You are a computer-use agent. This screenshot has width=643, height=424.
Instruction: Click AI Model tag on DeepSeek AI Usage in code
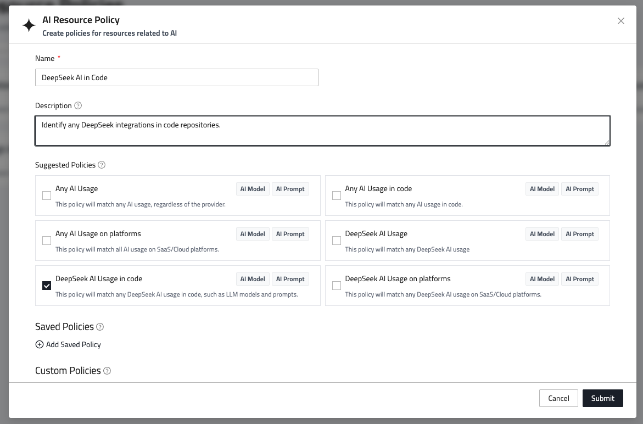[253, 279]
